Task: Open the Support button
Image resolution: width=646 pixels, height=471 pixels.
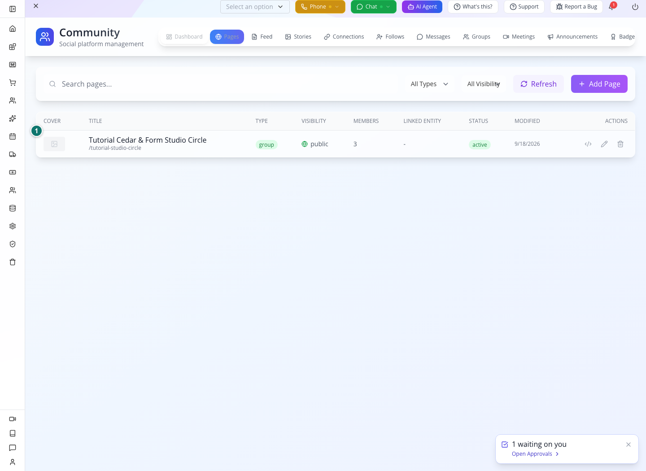Action: click(524, 7)
